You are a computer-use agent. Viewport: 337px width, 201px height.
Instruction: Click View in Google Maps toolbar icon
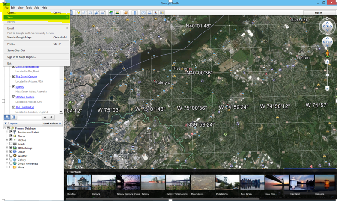(161, 13)
